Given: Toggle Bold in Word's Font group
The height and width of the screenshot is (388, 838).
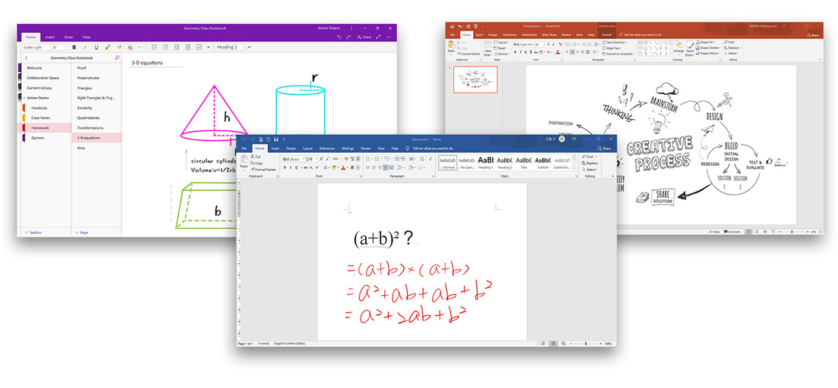Looking at the screenshot, I should tap(284, 168).
